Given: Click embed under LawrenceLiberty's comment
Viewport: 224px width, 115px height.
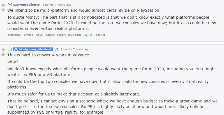Looking at the screenshot, I should pyautogui.click(x=29, y=35).
